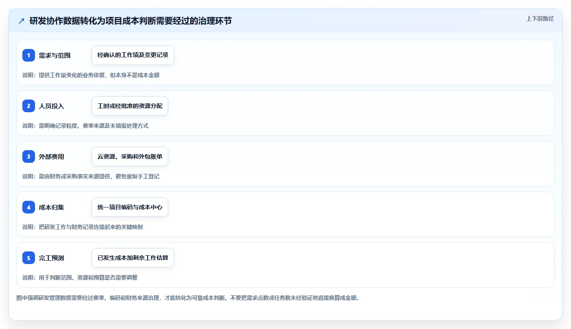This screenshot has width=571, height=329.
Task: Click step number badge 3
Action: 29,156
